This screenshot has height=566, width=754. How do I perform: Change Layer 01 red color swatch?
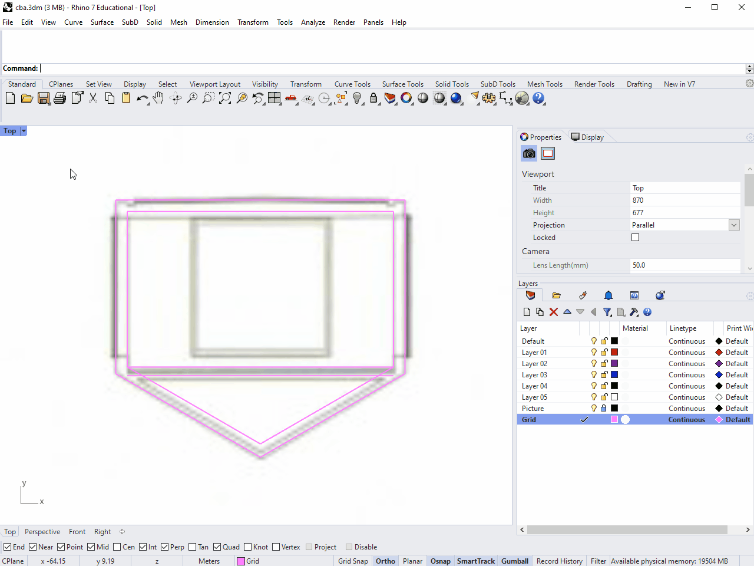click(x=614, y=353)
